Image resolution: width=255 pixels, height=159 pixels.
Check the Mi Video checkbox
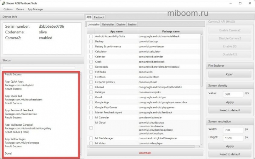(91, 143)
